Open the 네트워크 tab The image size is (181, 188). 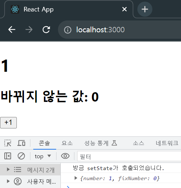click(167, 143)
